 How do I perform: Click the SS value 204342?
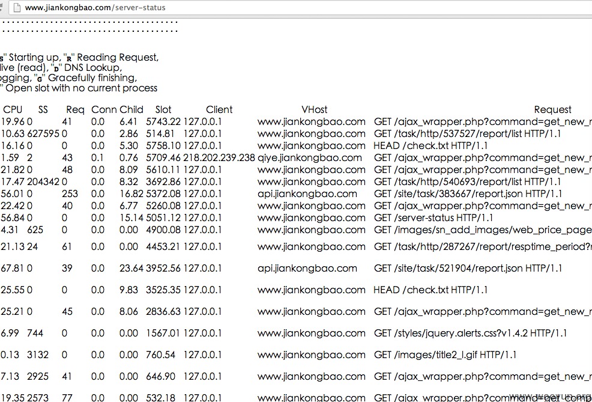(43, 181)
